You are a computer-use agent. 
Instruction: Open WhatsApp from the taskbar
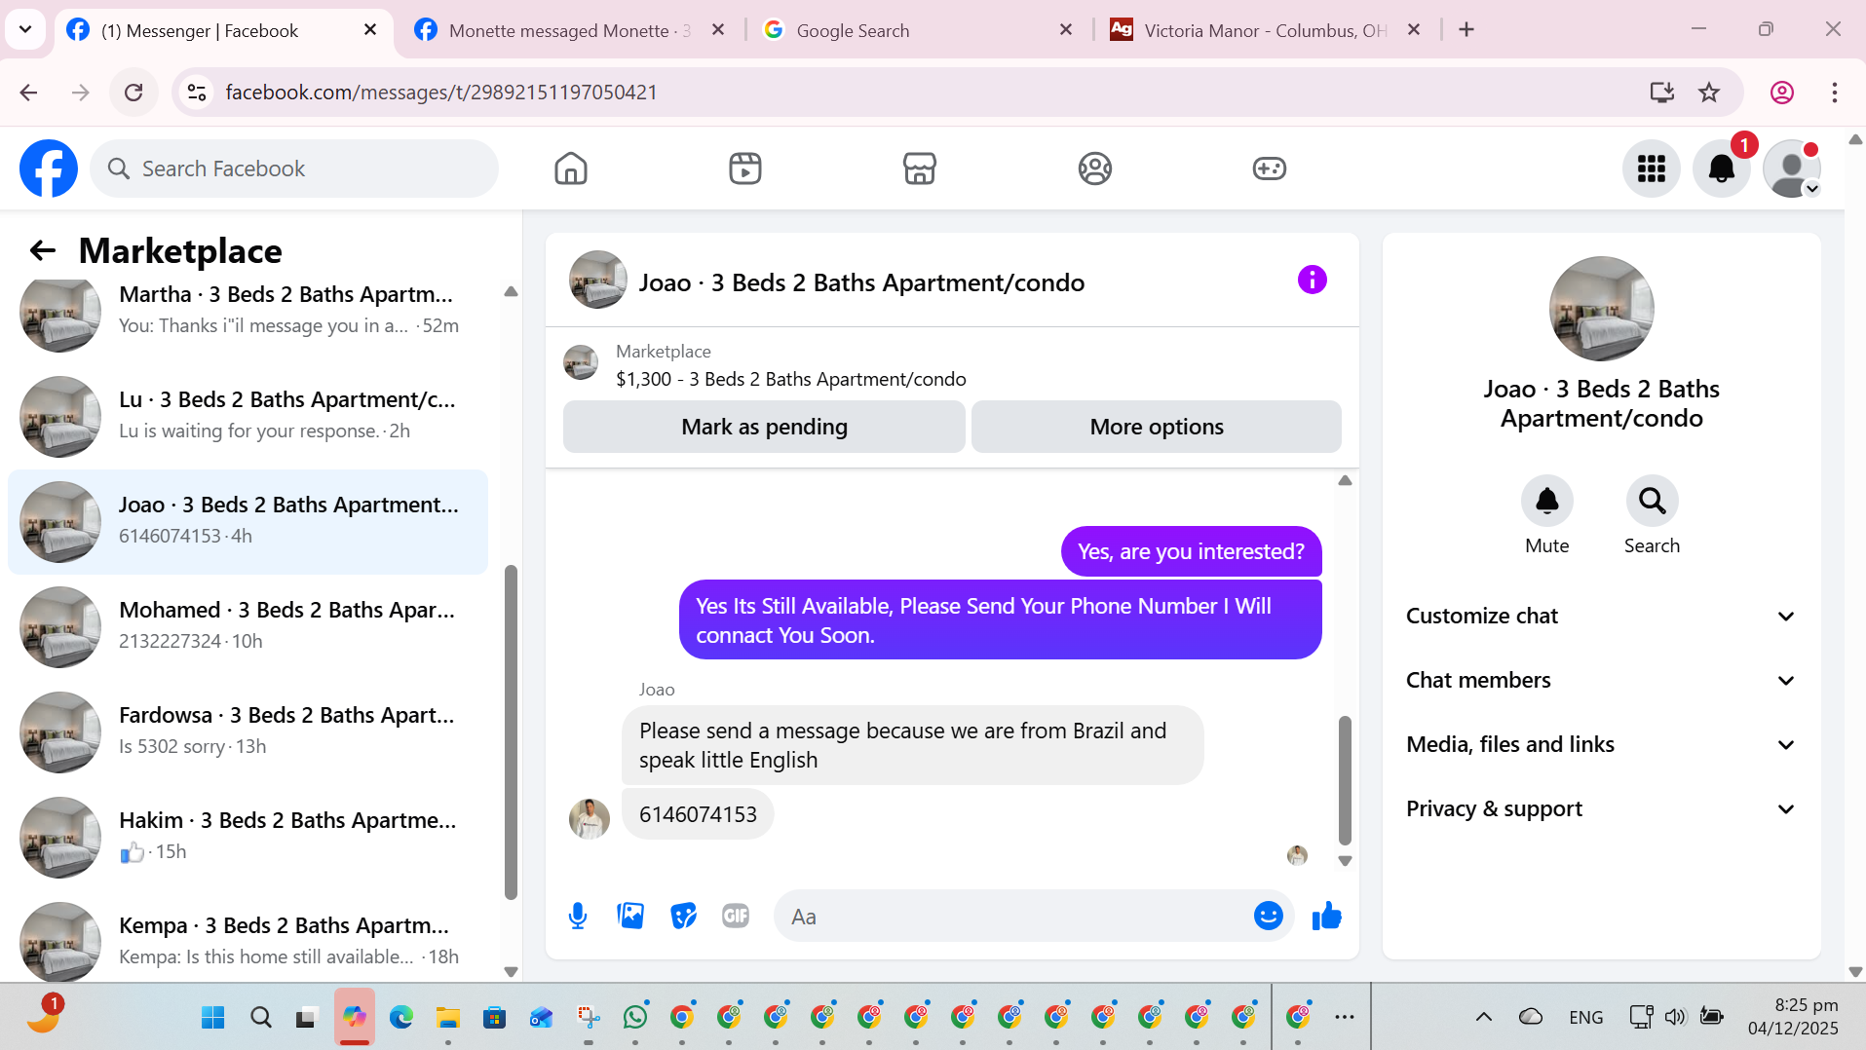click(x=635, y=1017)
